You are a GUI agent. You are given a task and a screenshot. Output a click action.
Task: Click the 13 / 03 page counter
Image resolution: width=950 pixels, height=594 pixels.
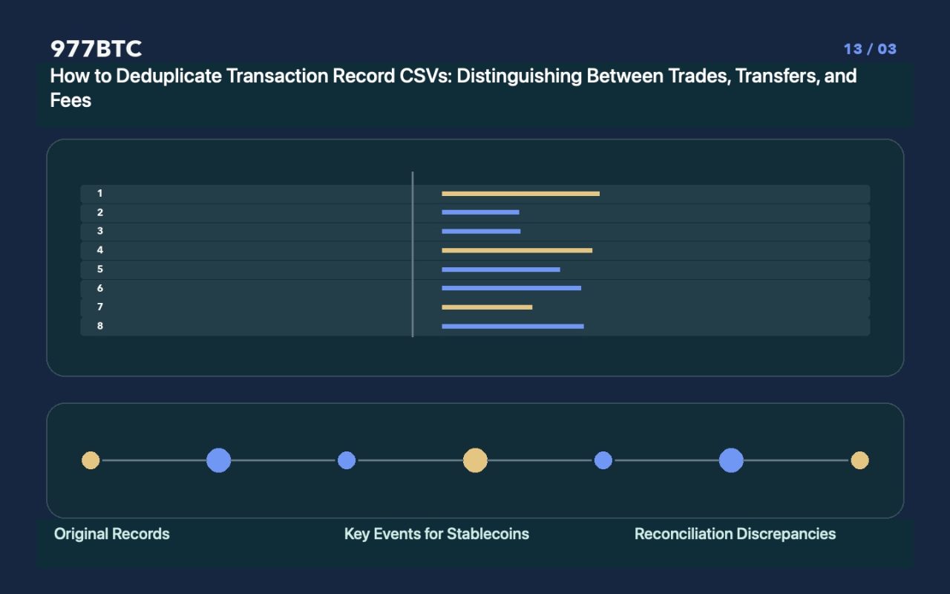tap(870, 49)
